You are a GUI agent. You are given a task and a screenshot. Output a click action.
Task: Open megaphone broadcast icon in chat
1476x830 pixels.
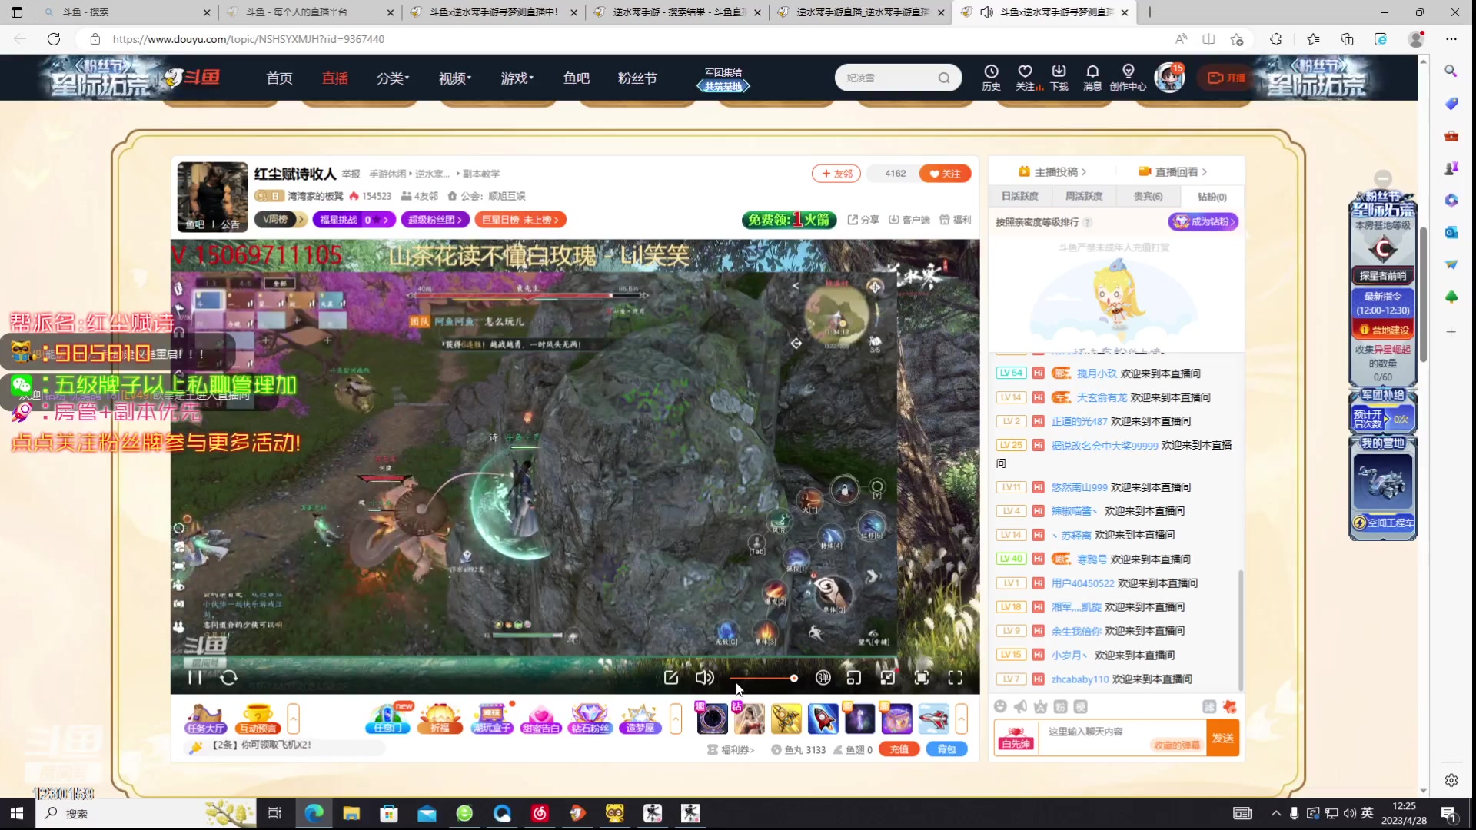pyautogui.click(x=1020, y=707)
